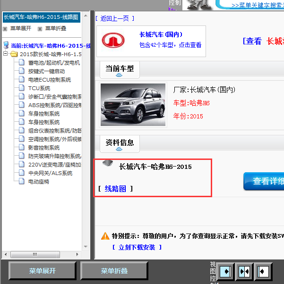Click the blue chevron under 当前车型

point(119,75)
